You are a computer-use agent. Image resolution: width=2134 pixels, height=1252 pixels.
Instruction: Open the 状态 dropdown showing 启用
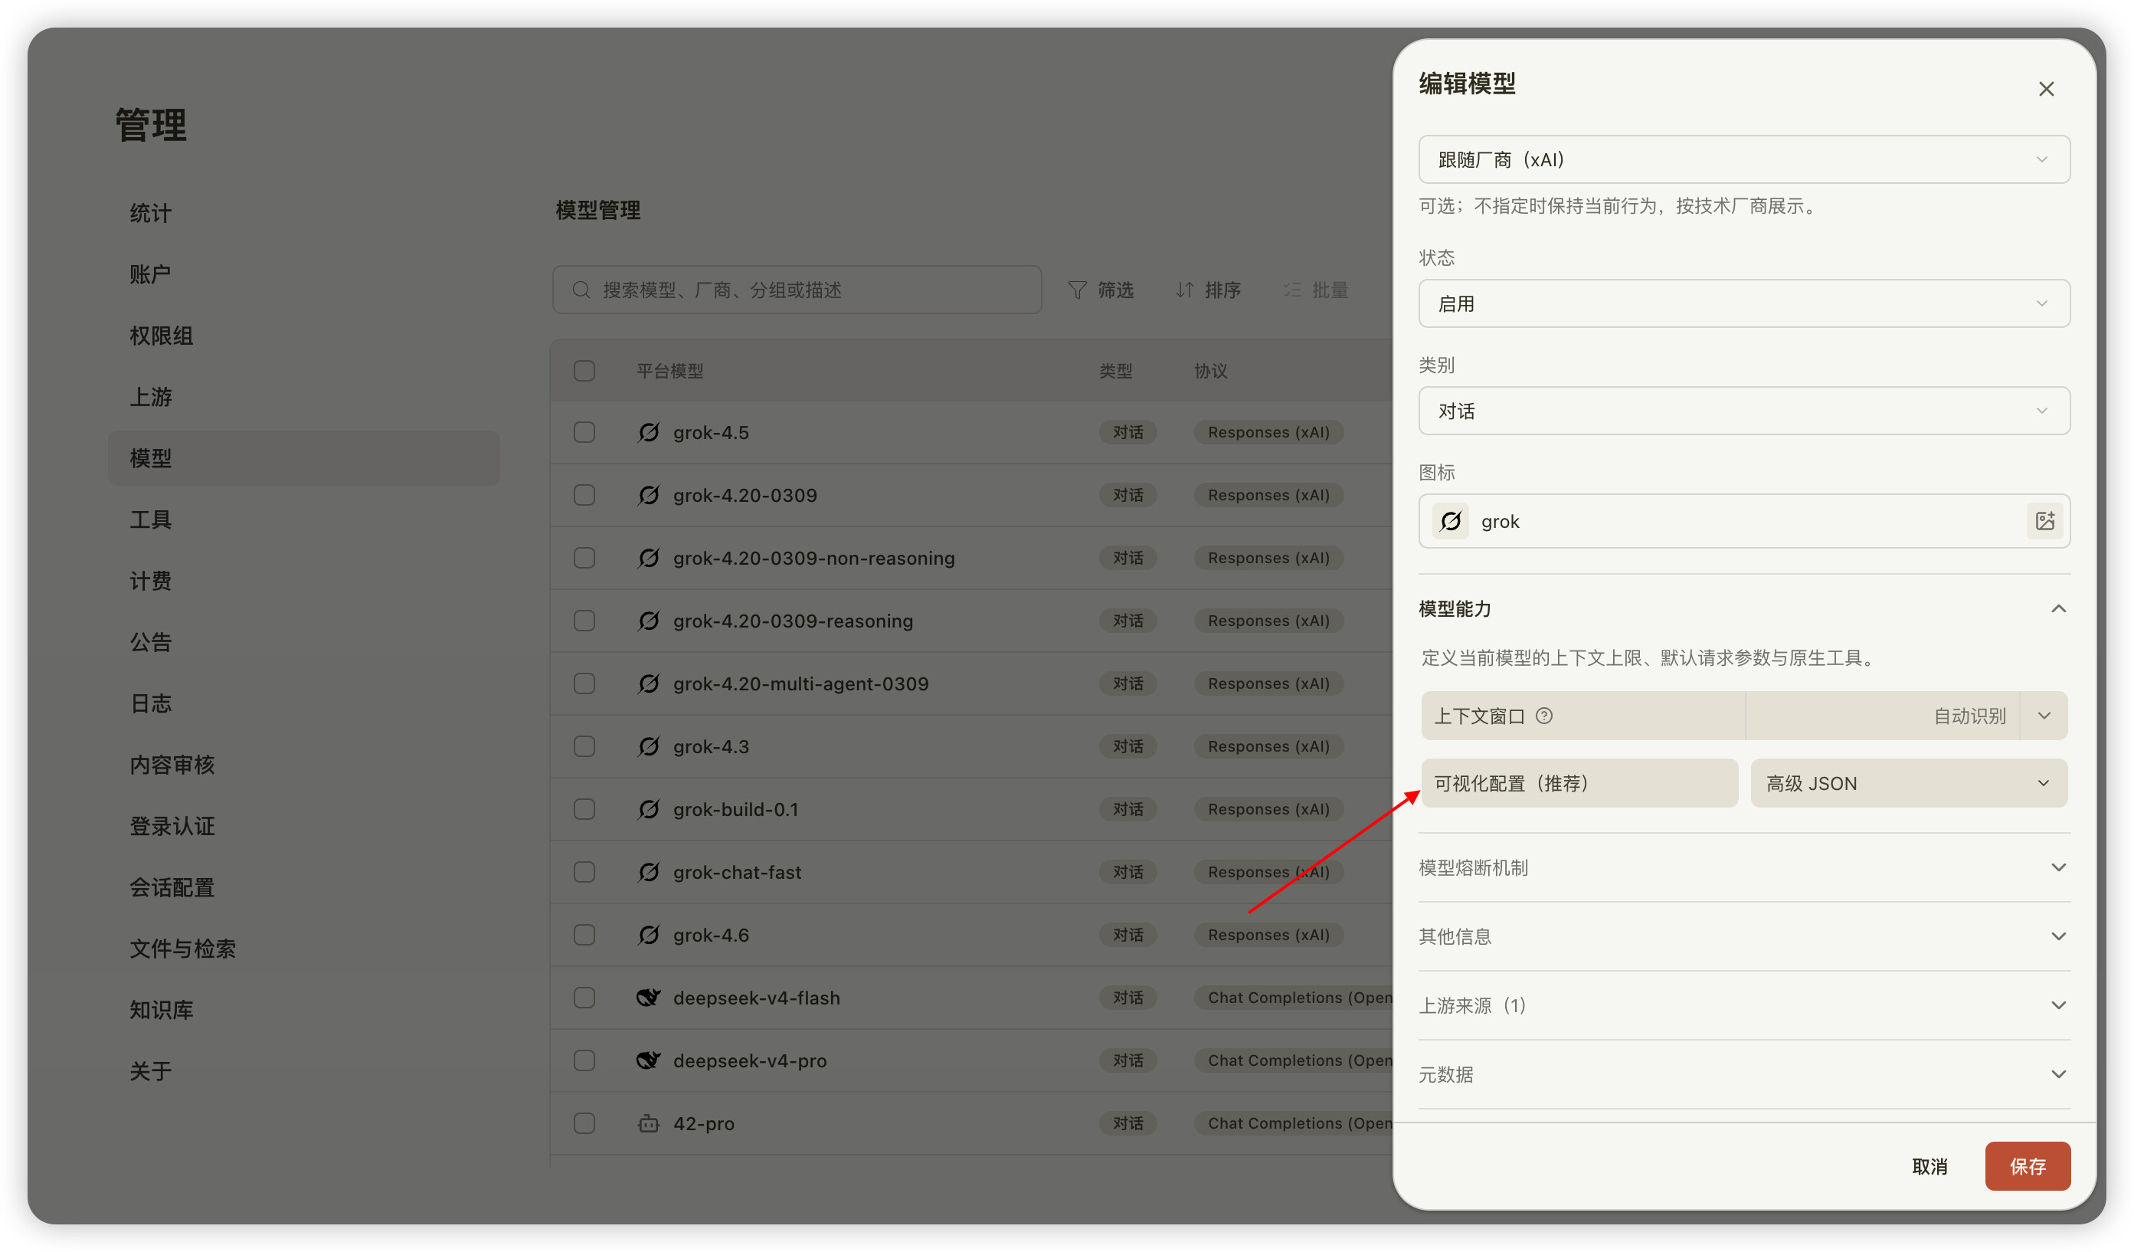pos(1743,303)
